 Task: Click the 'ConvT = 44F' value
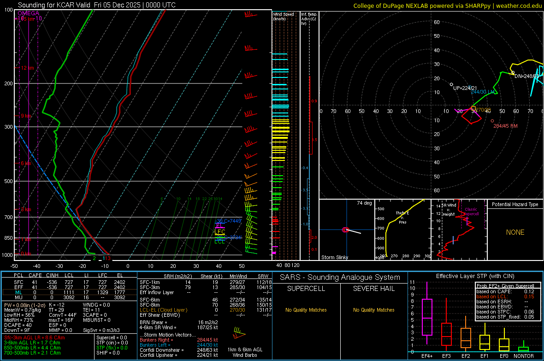(x=63, y=315)
